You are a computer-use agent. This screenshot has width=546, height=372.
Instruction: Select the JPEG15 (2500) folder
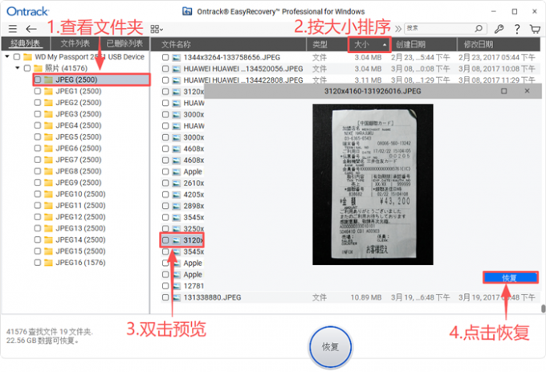pos(81,251)
